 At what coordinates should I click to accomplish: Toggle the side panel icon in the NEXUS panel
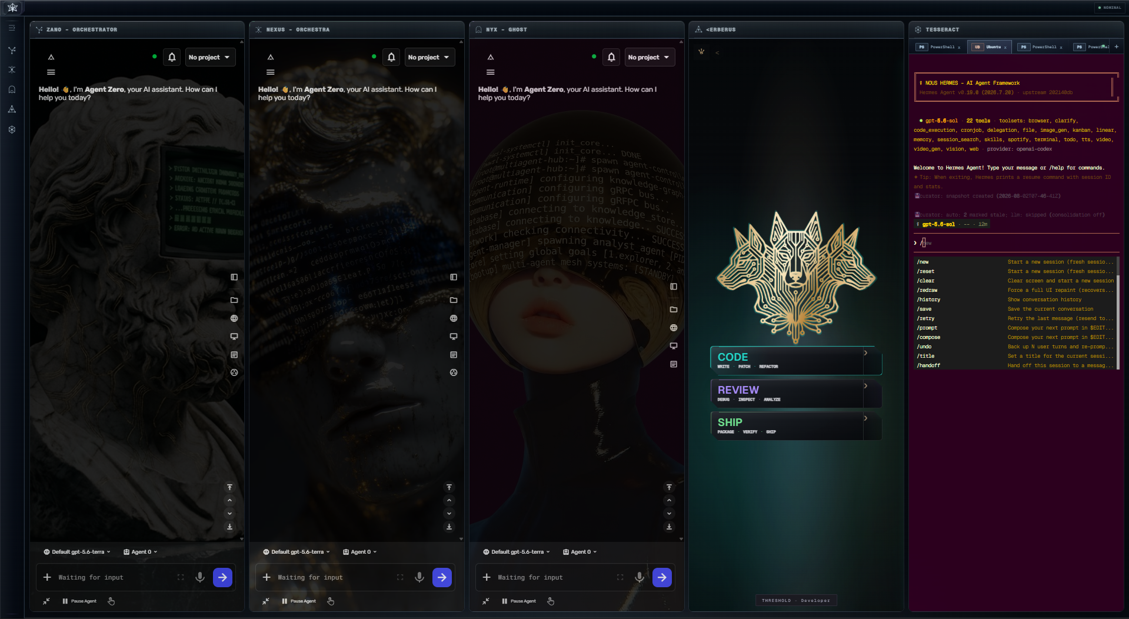(x=454, y=277)
